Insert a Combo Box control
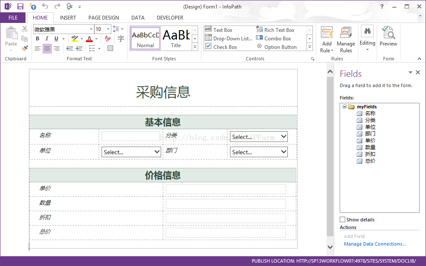The image size is (426, 266). pos(274,38)
